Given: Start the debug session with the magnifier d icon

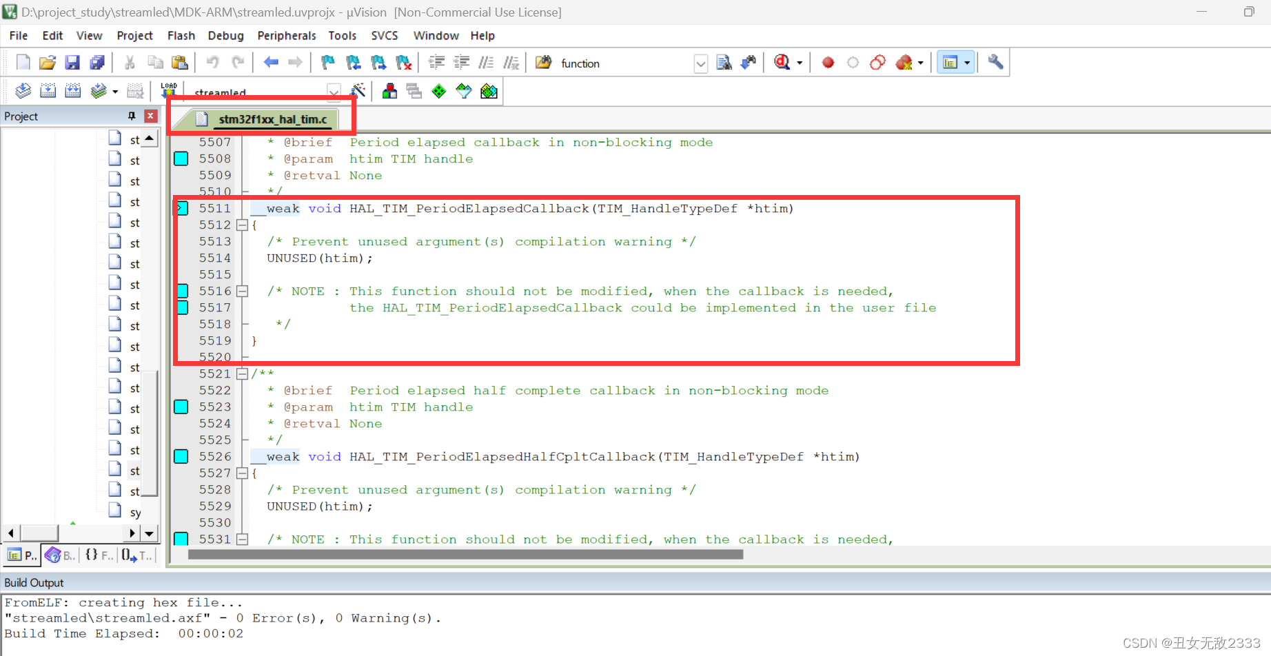Looking at the screenshot, I should click(782, 63).
